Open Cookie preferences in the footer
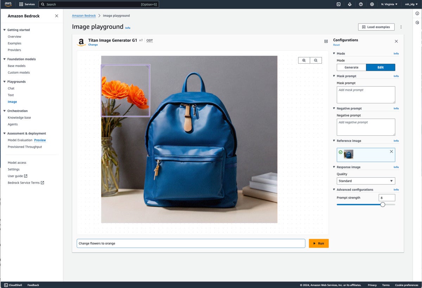Image resolution: width=422 pixels, height=288 pixels. (407, 285)
